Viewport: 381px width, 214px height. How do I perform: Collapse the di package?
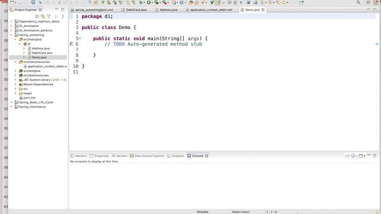coord(20,44)
